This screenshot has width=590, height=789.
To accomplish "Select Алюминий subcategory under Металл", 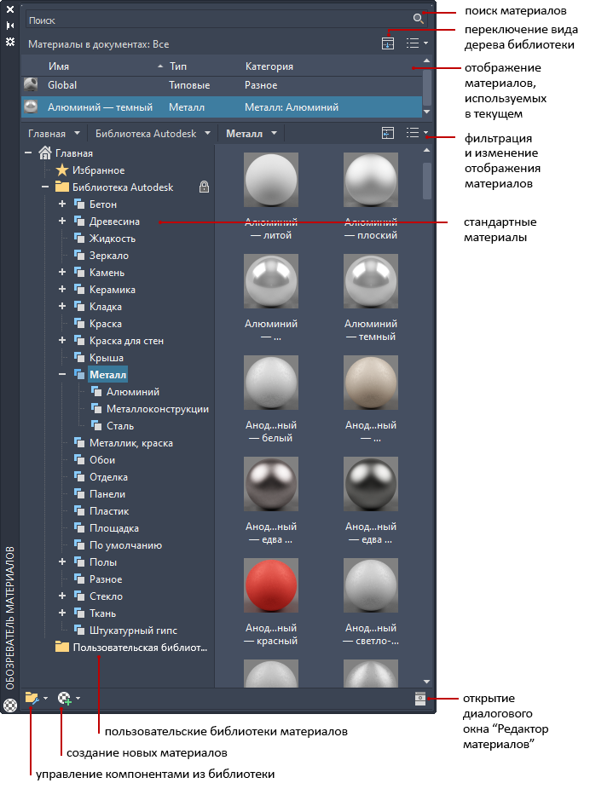I will [x=125, y=391].
